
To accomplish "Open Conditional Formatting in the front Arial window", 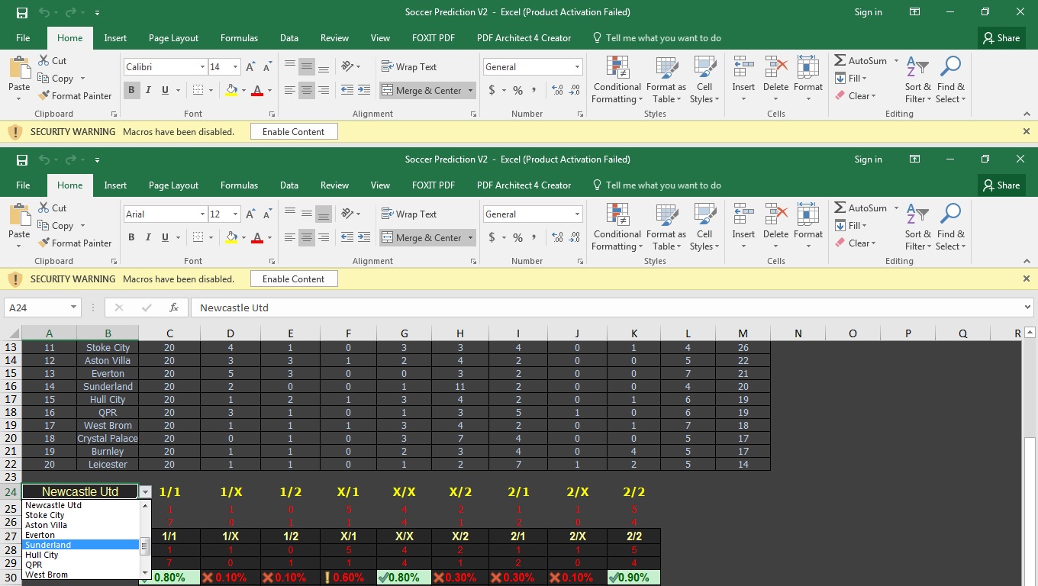I will click(617, 227).
